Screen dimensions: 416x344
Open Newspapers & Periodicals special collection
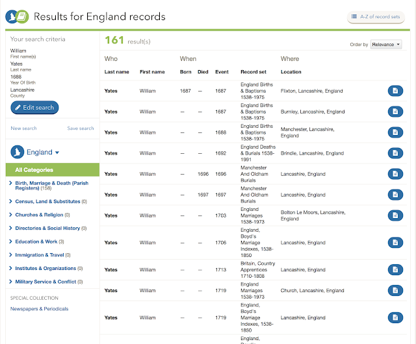39,309
